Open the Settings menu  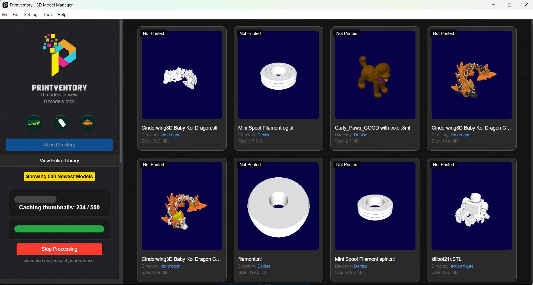pyautogui.click(x=31, y=14)
